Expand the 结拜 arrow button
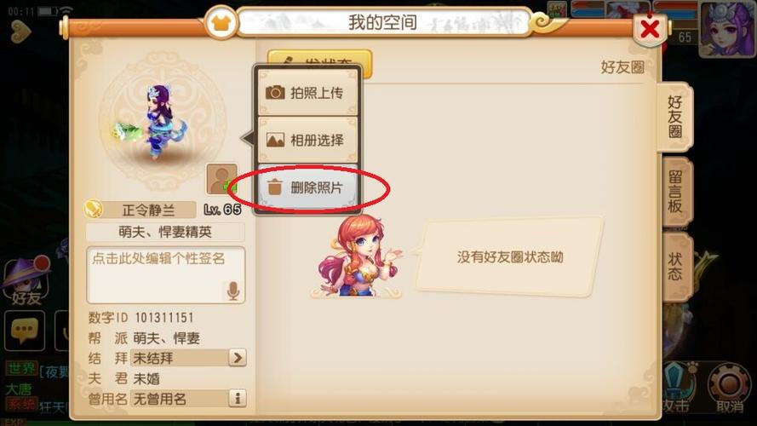757x426 pixels. coord(237,358)
